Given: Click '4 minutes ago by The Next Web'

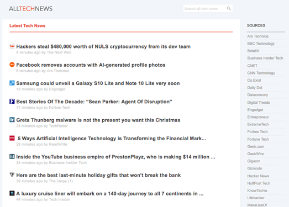Looking at the screenshot, I should (x=44, y=52).
